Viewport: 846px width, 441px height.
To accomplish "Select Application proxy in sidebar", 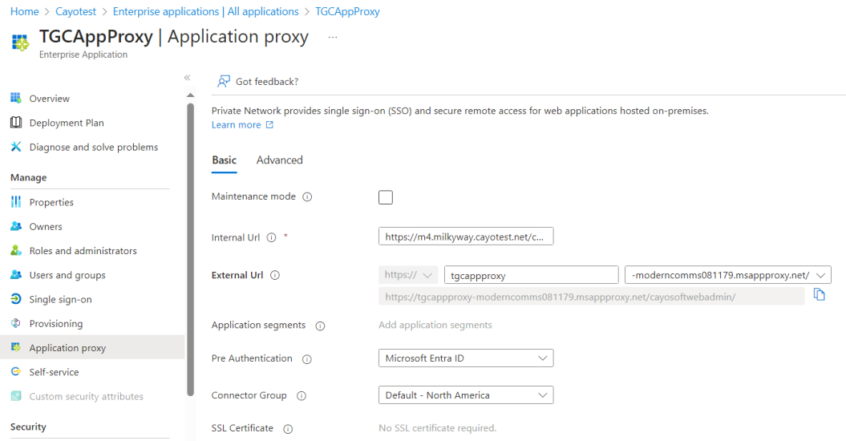I will point(92,347).
